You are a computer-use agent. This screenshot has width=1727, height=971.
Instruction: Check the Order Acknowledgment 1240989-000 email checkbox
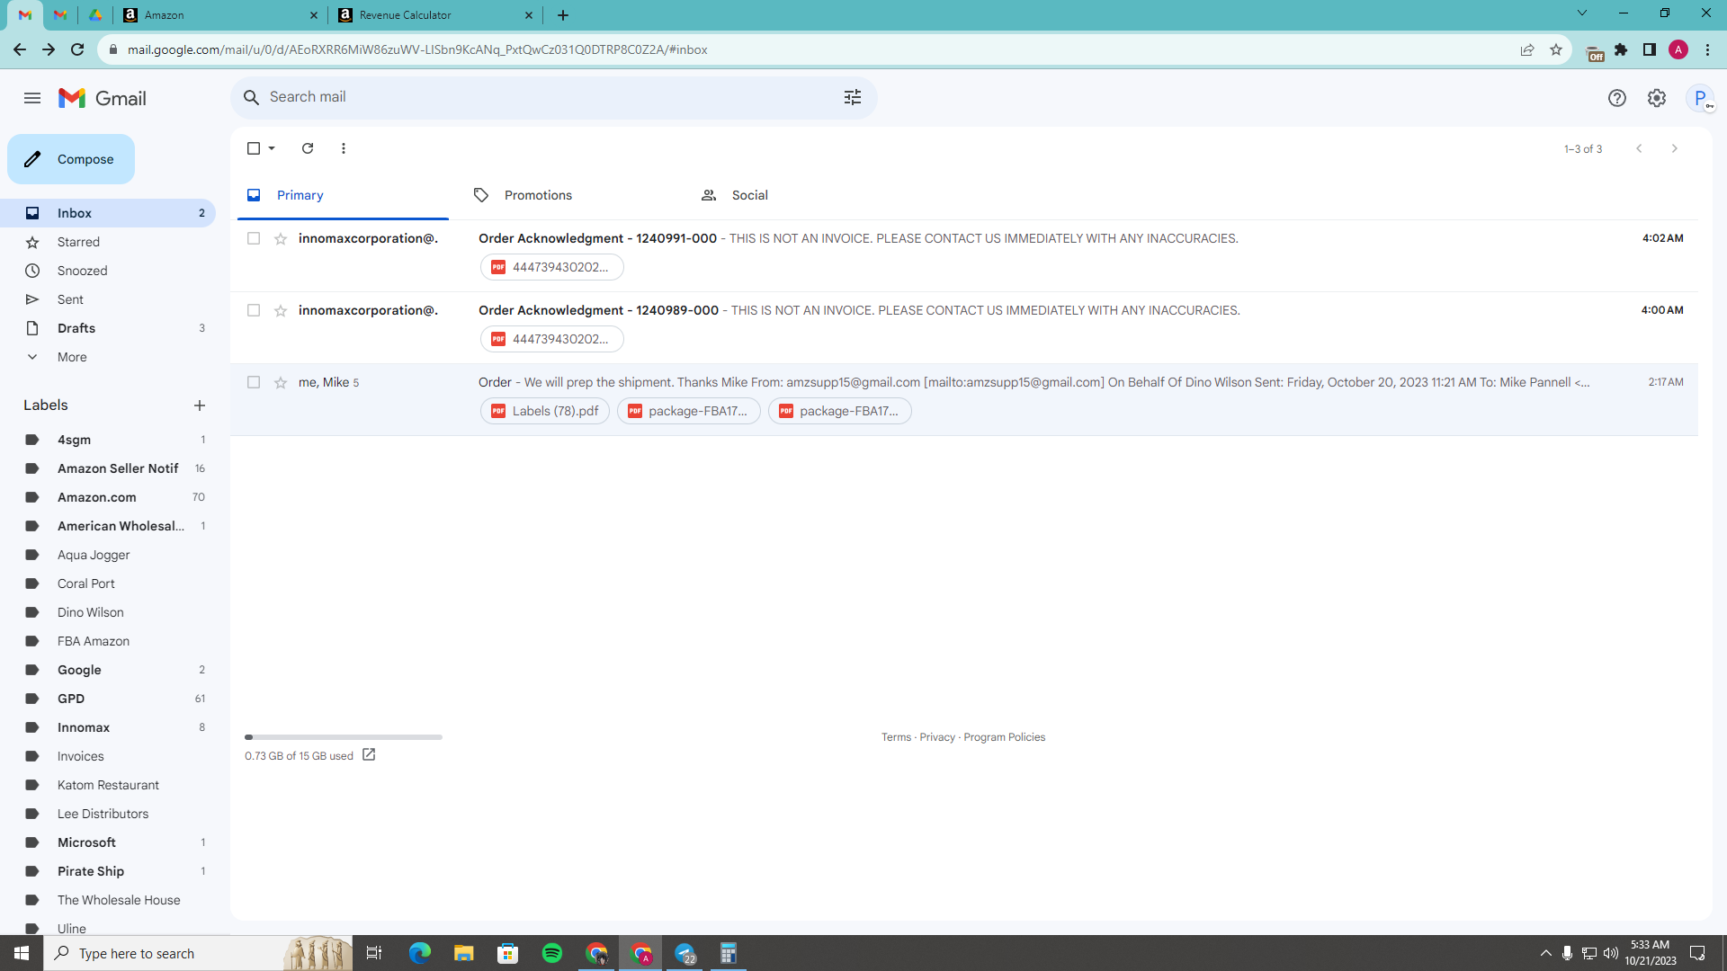(x=254, y=310)
